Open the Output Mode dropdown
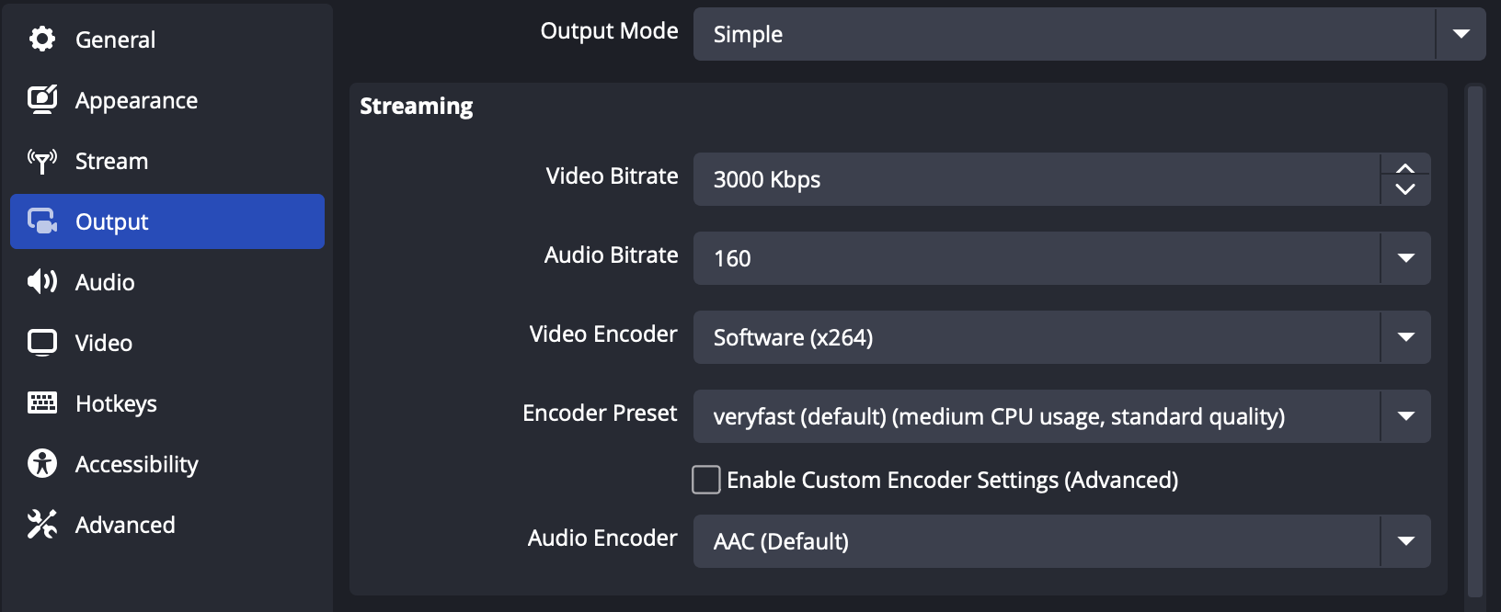 click(1461, 34)
